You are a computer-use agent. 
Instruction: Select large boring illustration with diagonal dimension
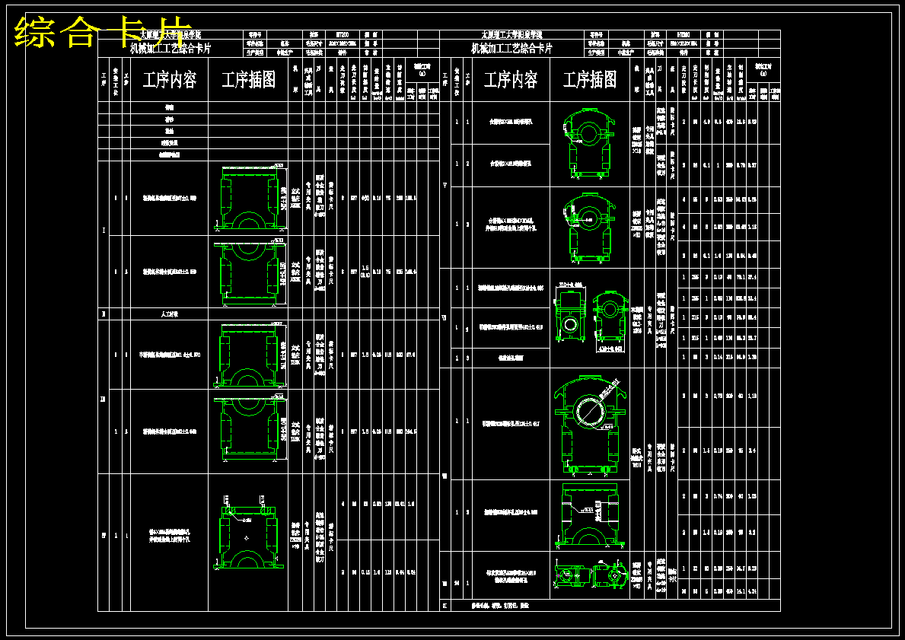pos(591,425)
